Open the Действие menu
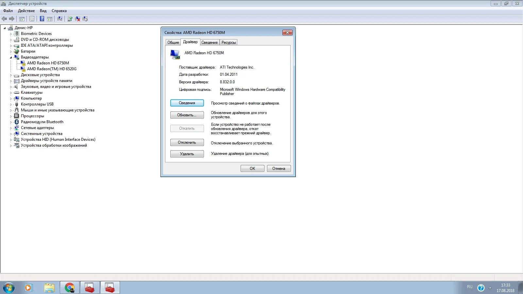 (26, 11)
